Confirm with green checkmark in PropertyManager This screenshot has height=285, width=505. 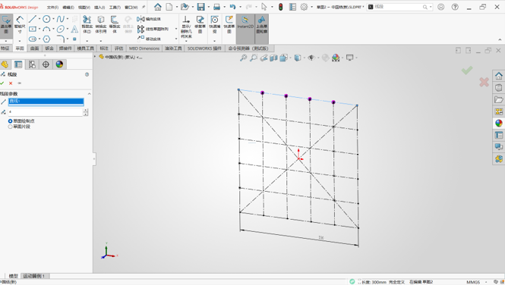(2, 83)
